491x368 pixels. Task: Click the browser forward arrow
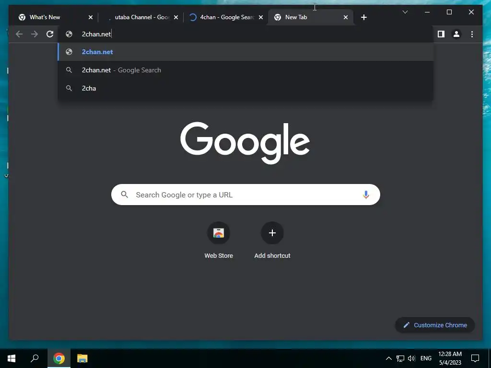(35, 34)
